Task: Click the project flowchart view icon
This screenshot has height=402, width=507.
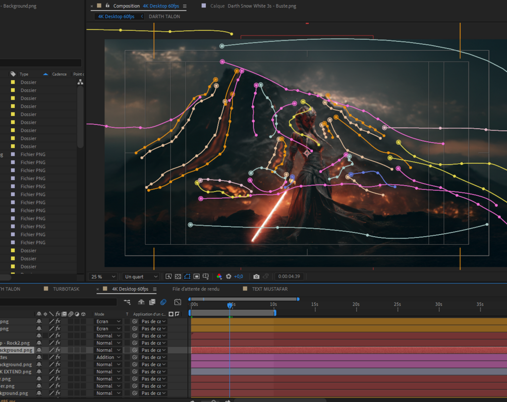Action: [80, 82]
